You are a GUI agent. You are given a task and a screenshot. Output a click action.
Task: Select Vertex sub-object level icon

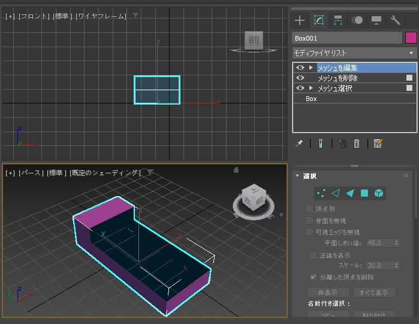click(321, 193)
